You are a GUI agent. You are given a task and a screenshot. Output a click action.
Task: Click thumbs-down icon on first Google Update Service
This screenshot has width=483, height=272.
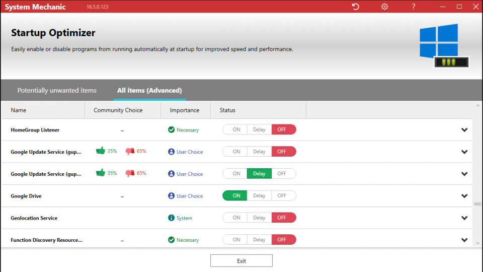[130, 151]
